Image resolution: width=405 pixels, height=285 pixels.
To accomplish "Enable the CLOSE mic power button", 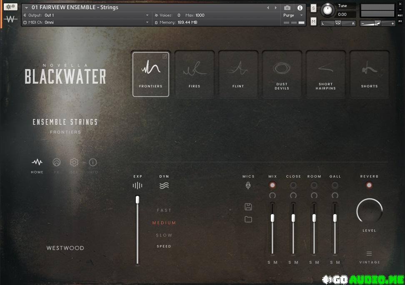I will [x=293, y=185].
